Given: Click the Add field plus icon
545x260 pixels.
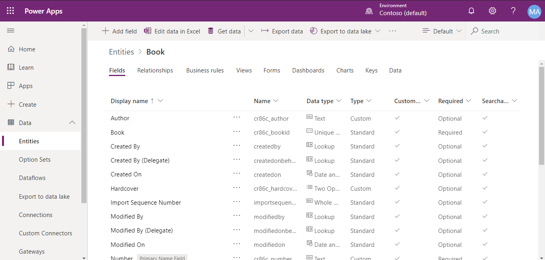Looking at the screenshot, I should pyautogui.click(x=105, y=31).
